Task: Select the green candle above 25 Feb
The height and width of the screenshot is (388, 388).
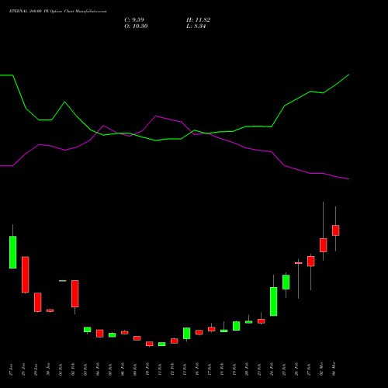Action: pos(286,282)
